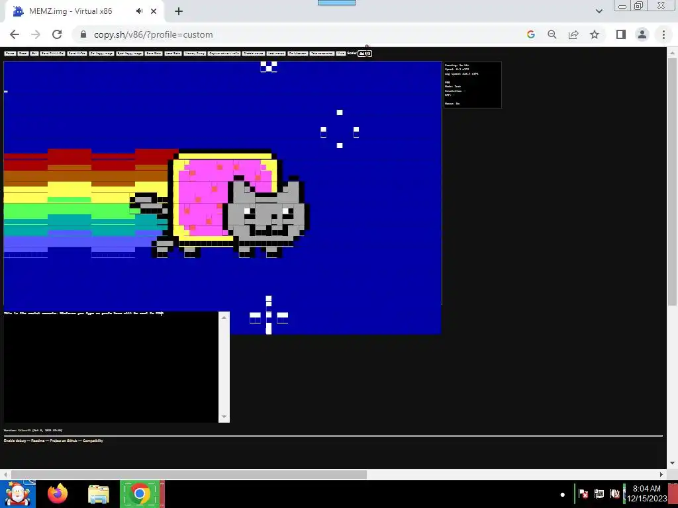Click the horizontal scrollbar right arrow
The image size is (678, 508).
(x=661, y=474)
